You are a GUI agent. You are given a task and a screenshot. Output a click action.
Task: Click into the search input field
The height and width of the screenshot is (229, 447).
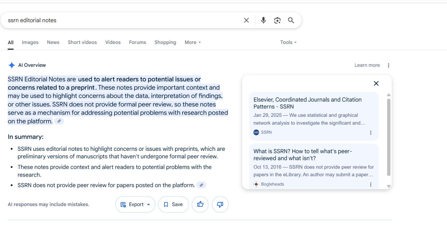[120, 20]
